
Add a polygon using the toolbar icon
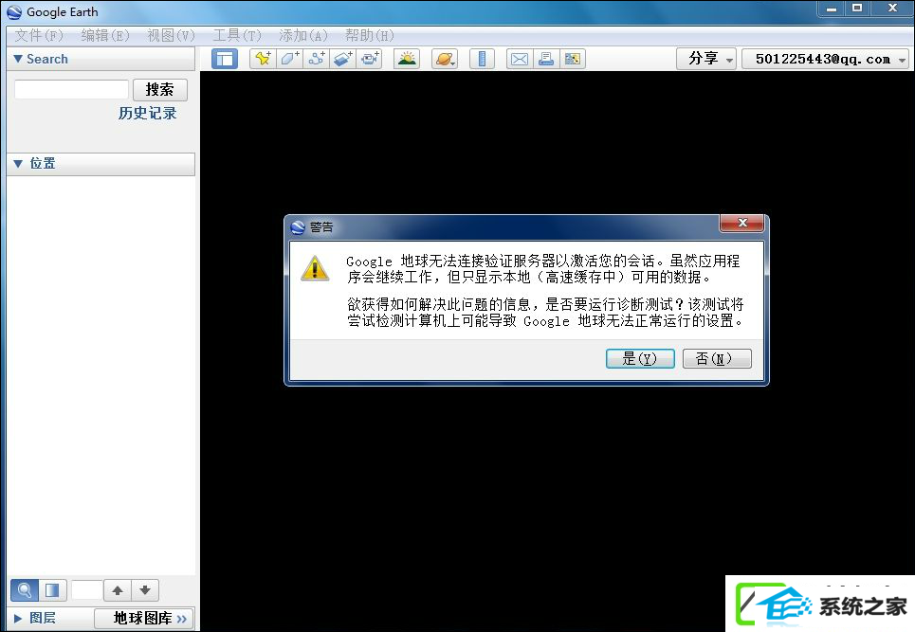289,59
